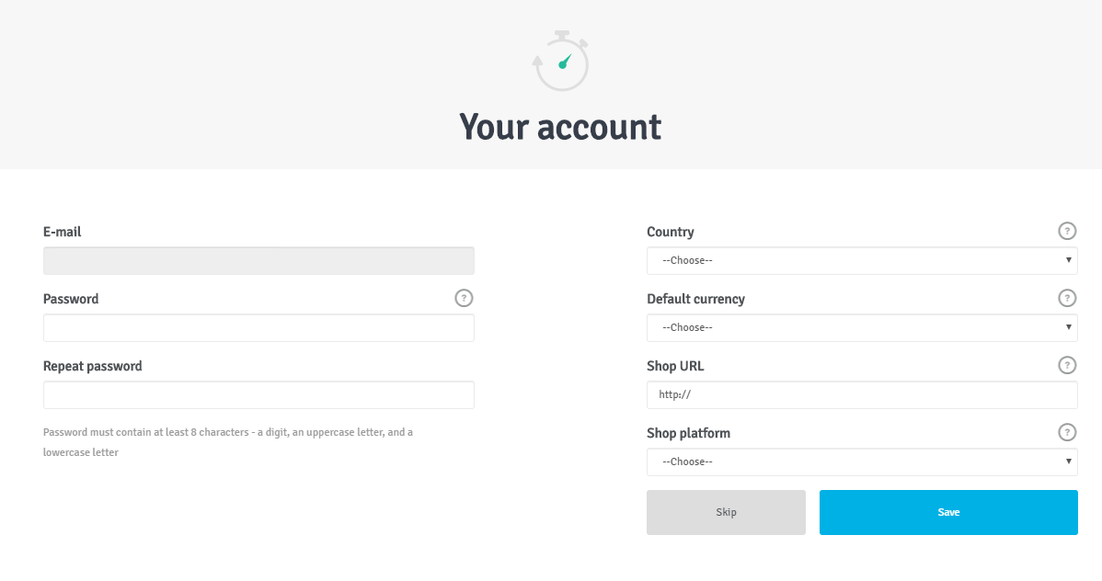Screen dimensions: 1102x581
Task: Click the Your account heading
Action: point(560,127)
